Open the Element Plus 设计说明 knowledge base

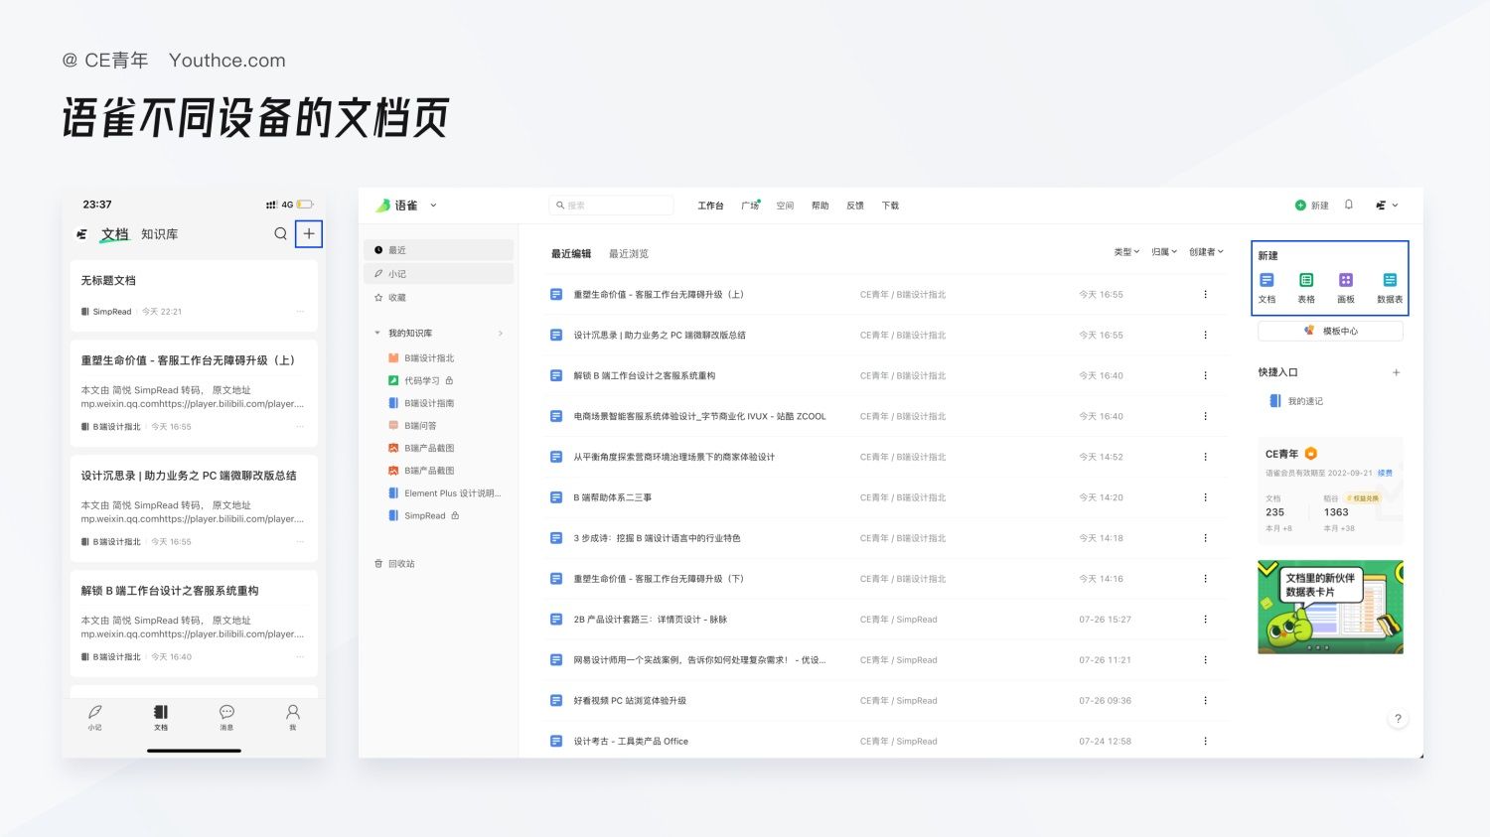(445, 493)
